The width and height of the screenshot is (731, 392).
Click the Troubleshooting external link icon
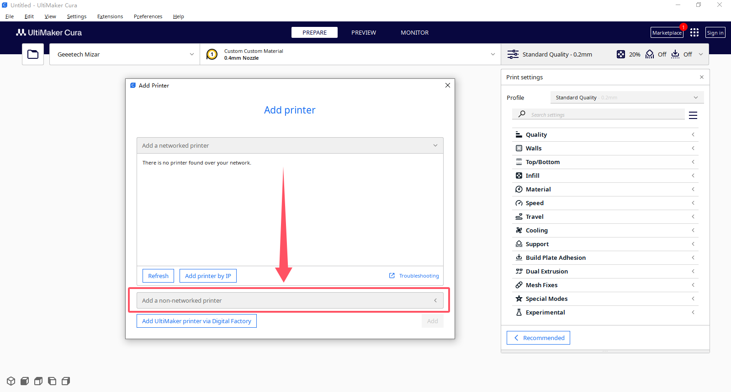click(x=392, y=276)
